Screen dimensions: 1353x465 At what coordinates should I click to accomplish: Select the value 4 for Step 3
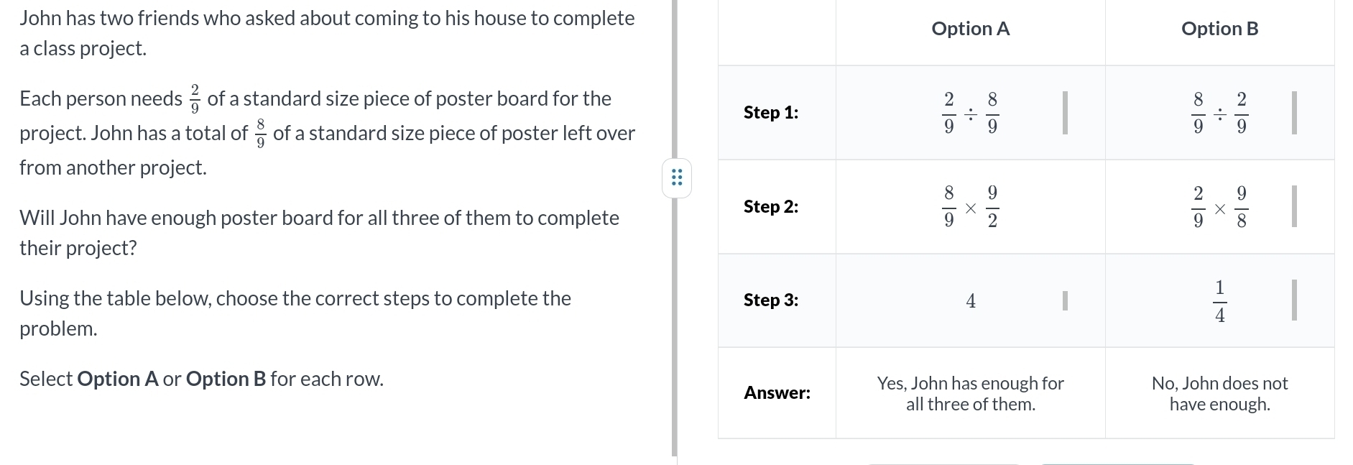tap(970, 300)
